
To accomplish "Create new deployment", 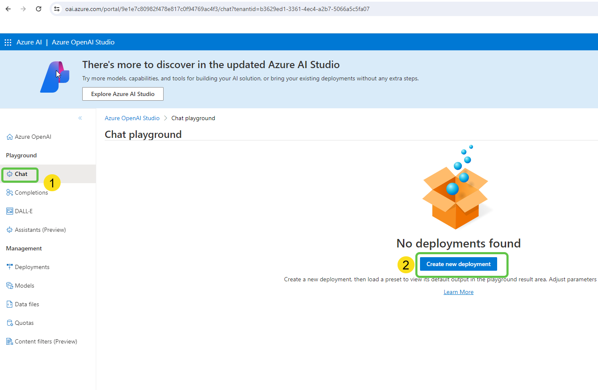I will [458, 264].
